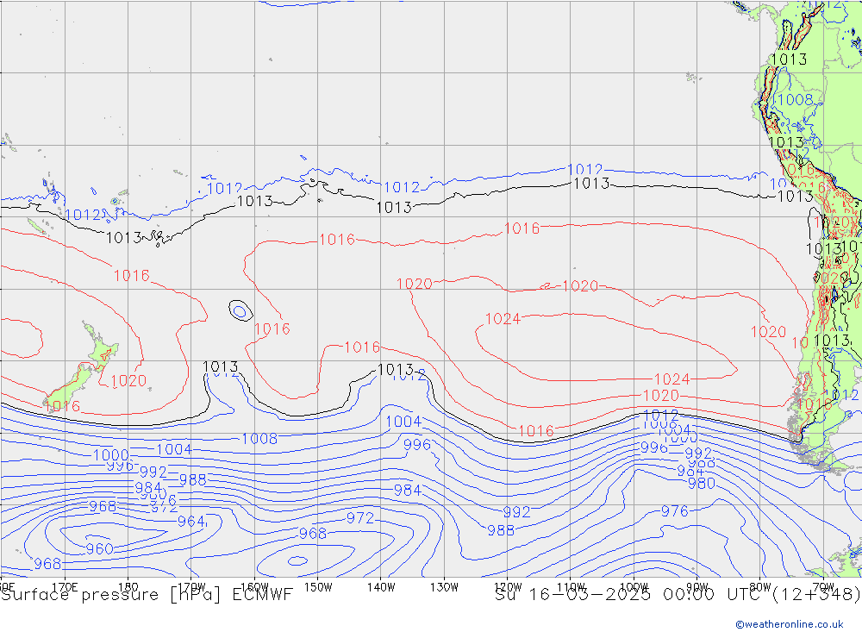Image resolution: width=862 pixels, height=632 pixels.
Task: Click the 180 longitude label
Action: 128,587
